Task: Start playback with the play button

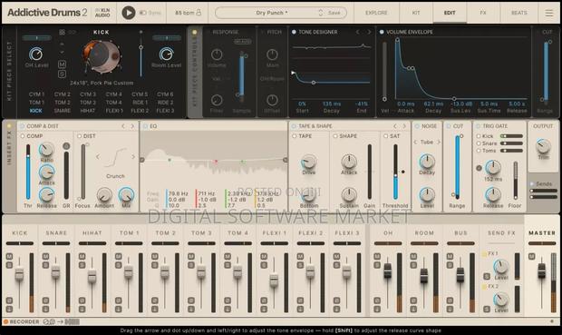Action: 129,13
